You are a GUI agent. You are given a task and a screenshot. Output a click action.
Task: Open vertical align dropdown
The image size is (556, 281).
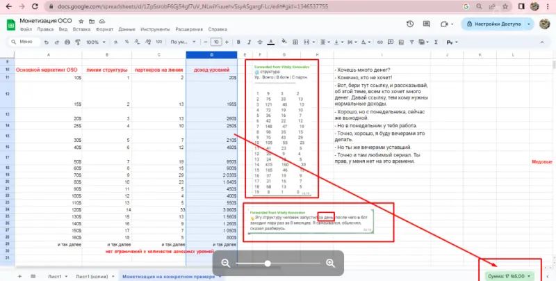coord(338,42)
